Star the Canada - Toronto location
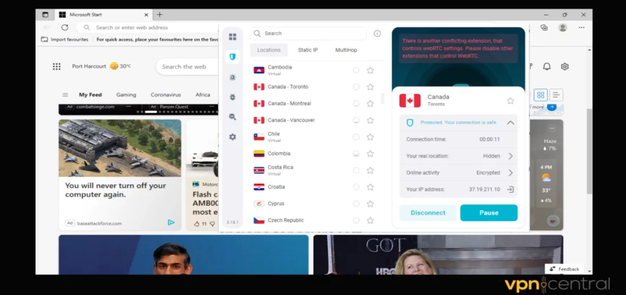This screenshot has width=626, height=295. click(x=370, y=87)
